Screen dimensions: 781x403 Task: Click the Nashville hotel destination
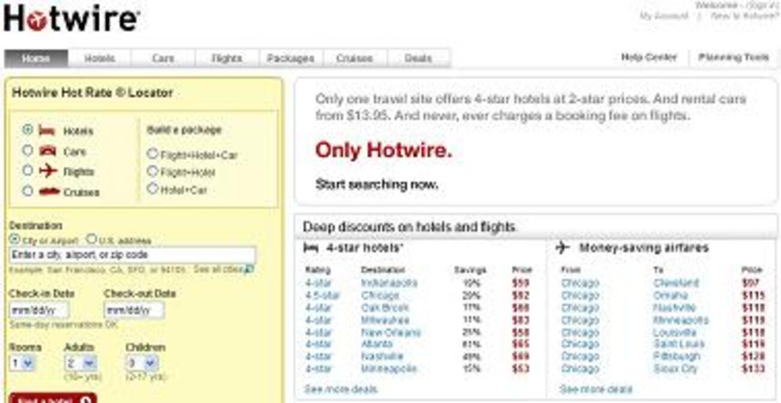click(x=383, y=357)
